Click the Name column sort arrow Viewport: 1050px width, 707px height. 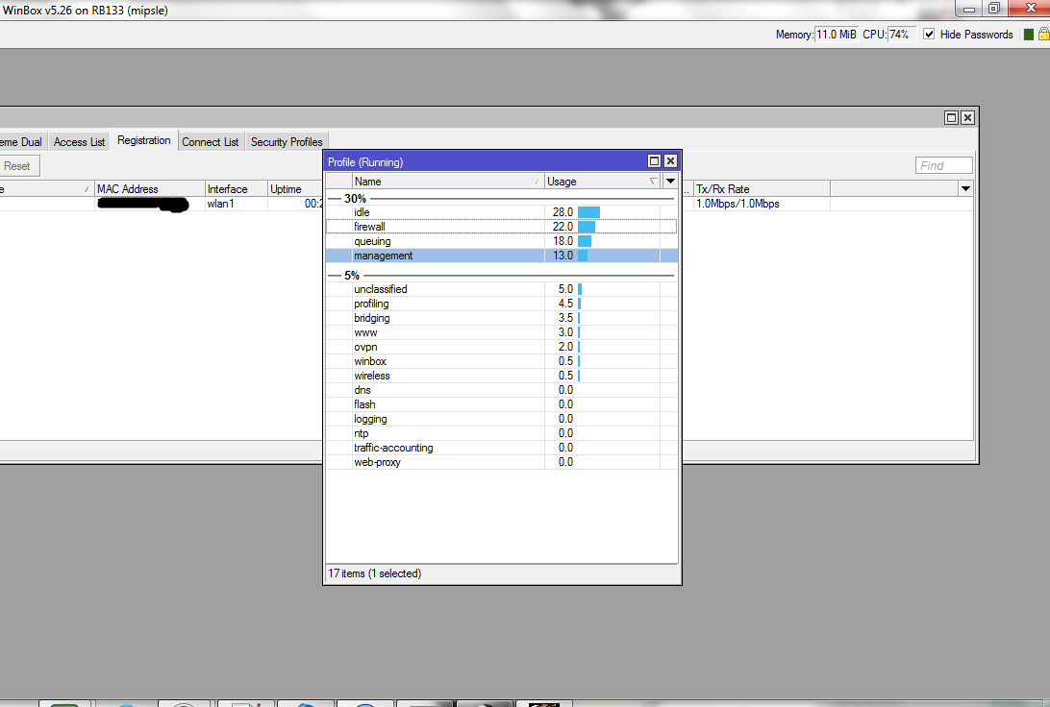(x=538, y=181)
